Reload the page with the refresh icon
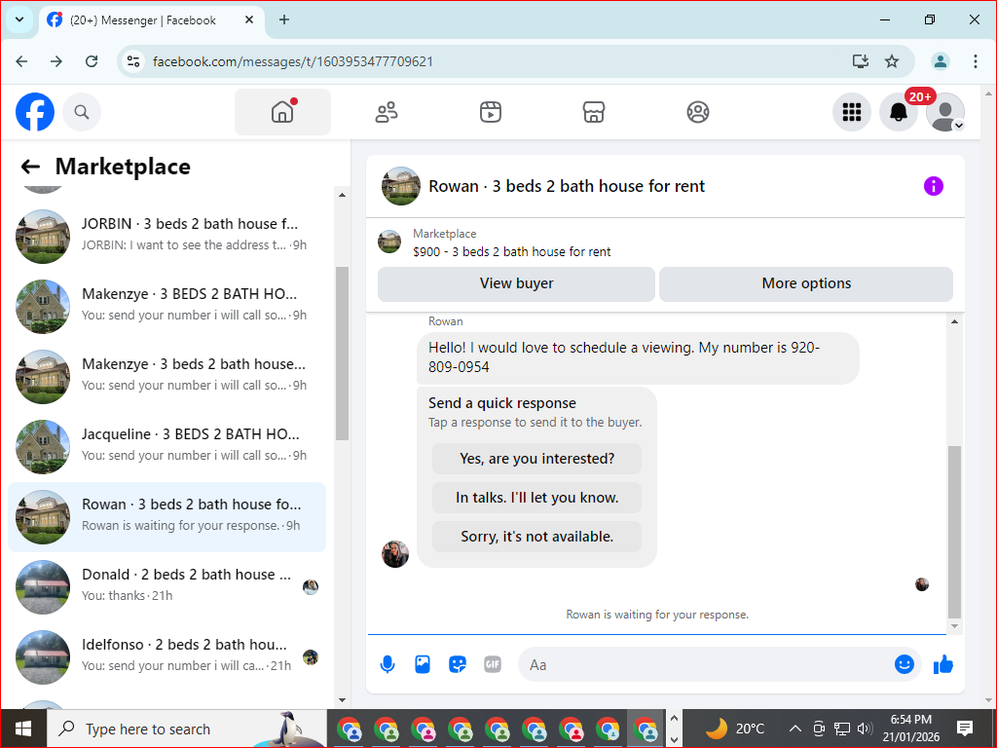The height and width of the screenshot is (748, 997). click(x=92, y=61)
